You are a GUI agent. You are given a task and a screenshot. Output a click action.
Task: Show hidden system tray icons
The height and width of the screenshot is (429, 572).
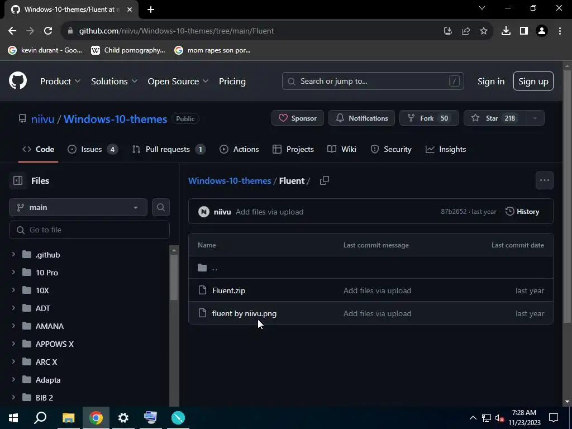(473, 418)
